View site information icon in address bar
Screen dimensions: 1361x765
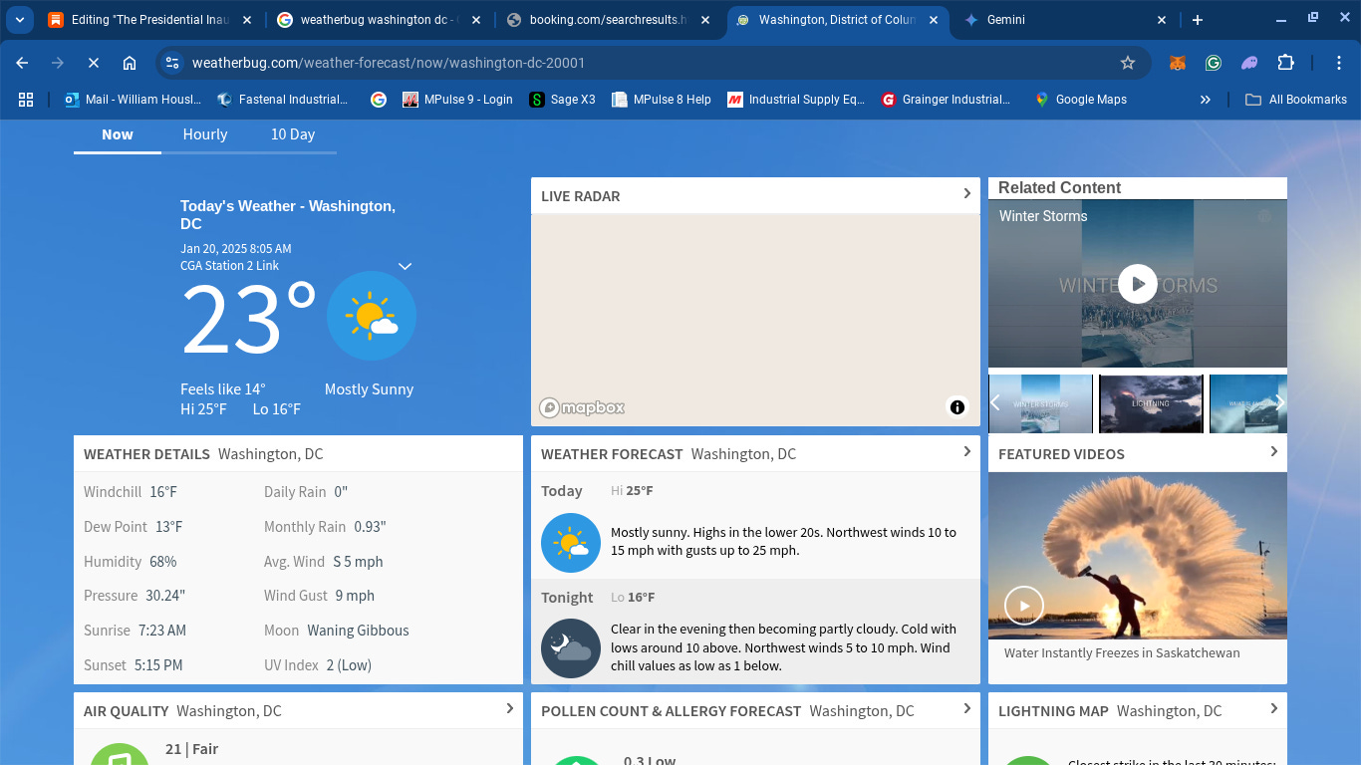coord(172,63)
